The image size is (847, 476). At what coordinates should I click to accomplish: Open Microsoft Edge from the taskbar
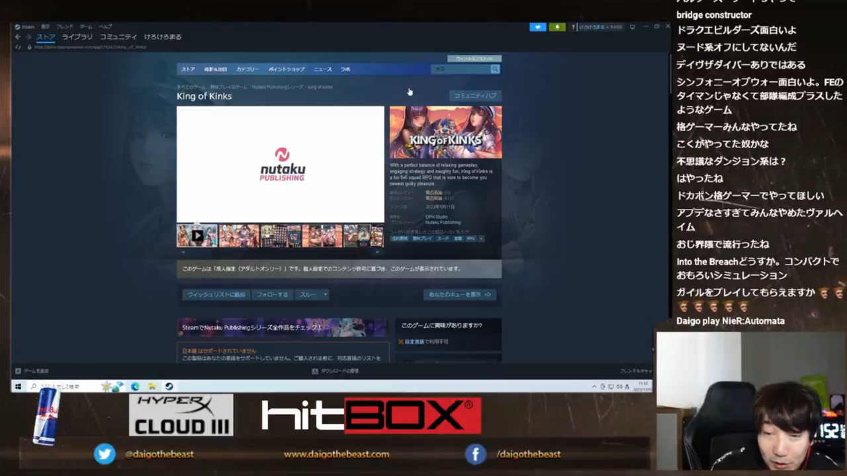(x=135, y=387)
